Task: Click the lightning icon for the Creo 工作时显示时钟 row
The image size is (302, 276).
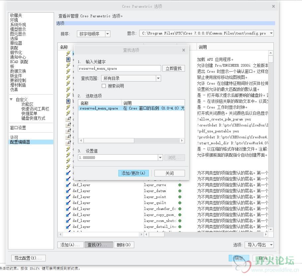Action: pyautogui.click(x=68, y=107)
